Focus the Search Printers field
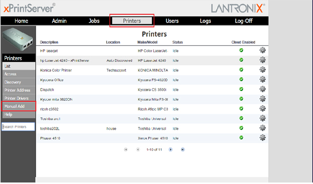This screenshot has width=313, height=184. click(x=18, y=127)
